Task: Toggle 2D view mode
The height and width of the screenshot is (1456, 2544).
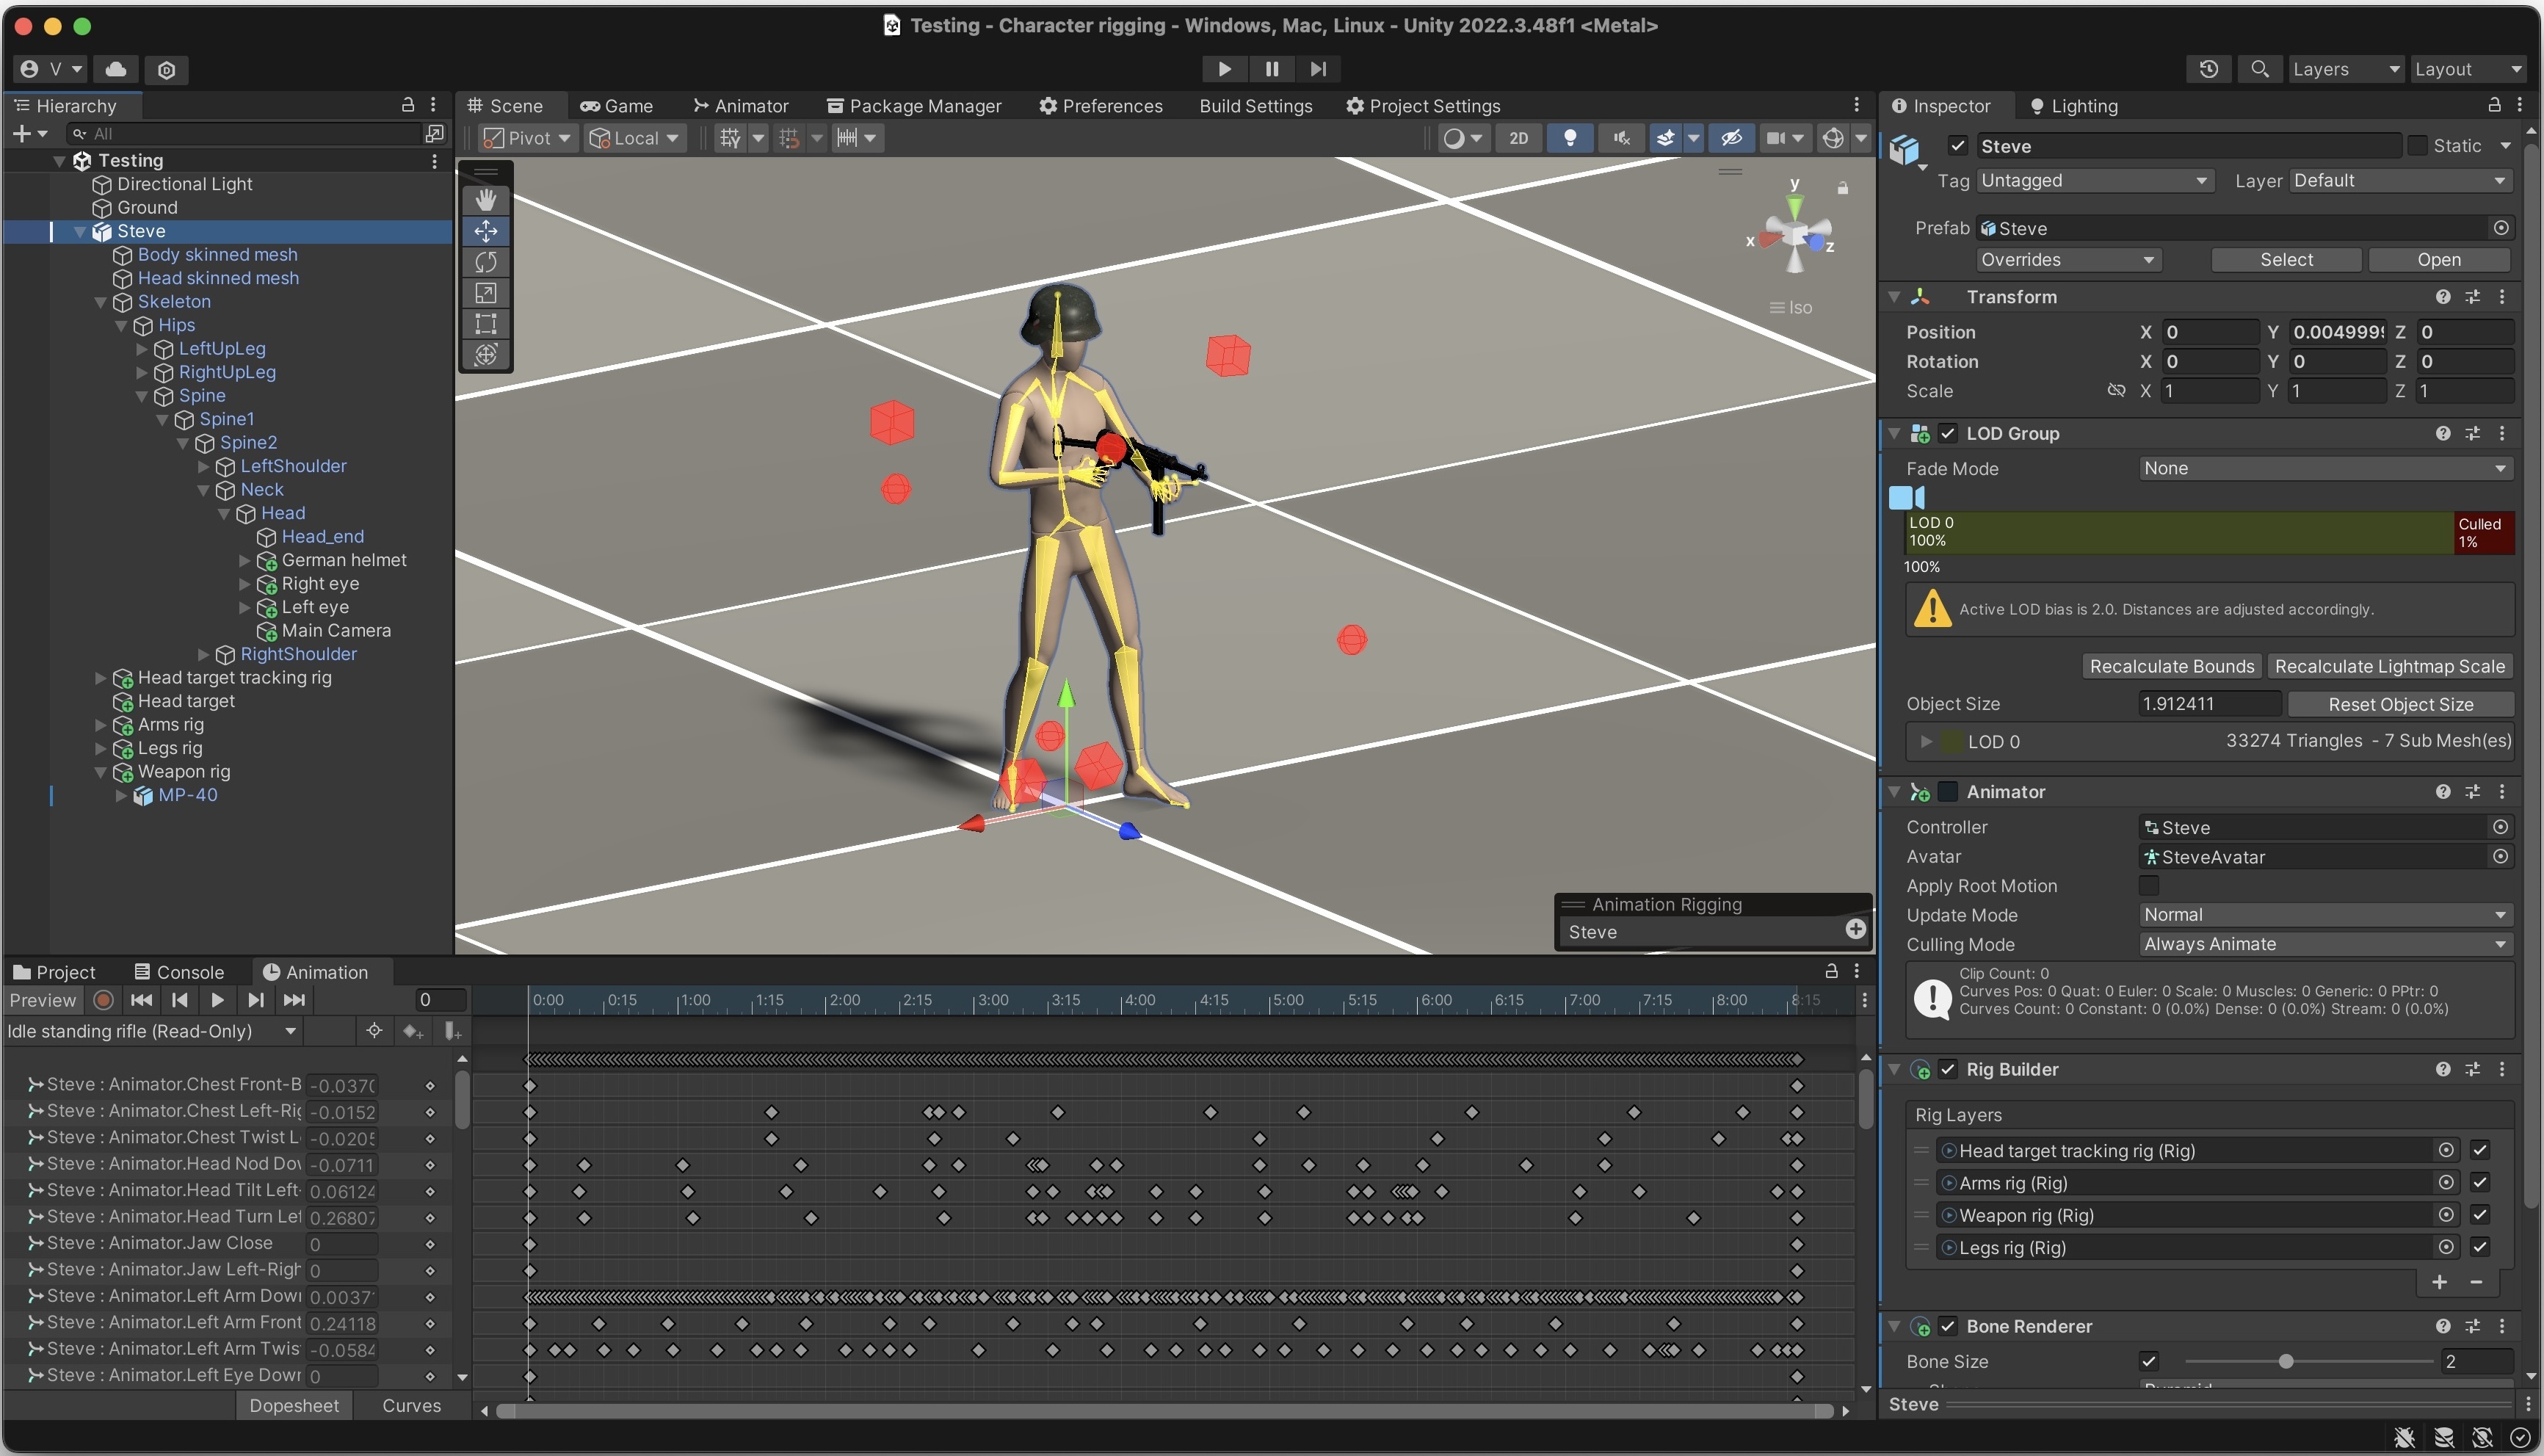Action: pyautogui.click(x=1518, y=138)
